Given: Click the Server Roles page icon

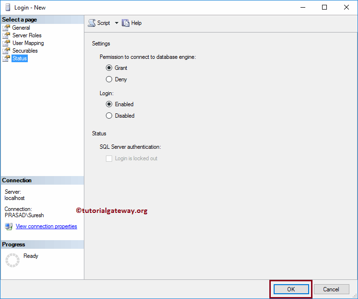Looking at the screenshot, I should pos(6,35).
